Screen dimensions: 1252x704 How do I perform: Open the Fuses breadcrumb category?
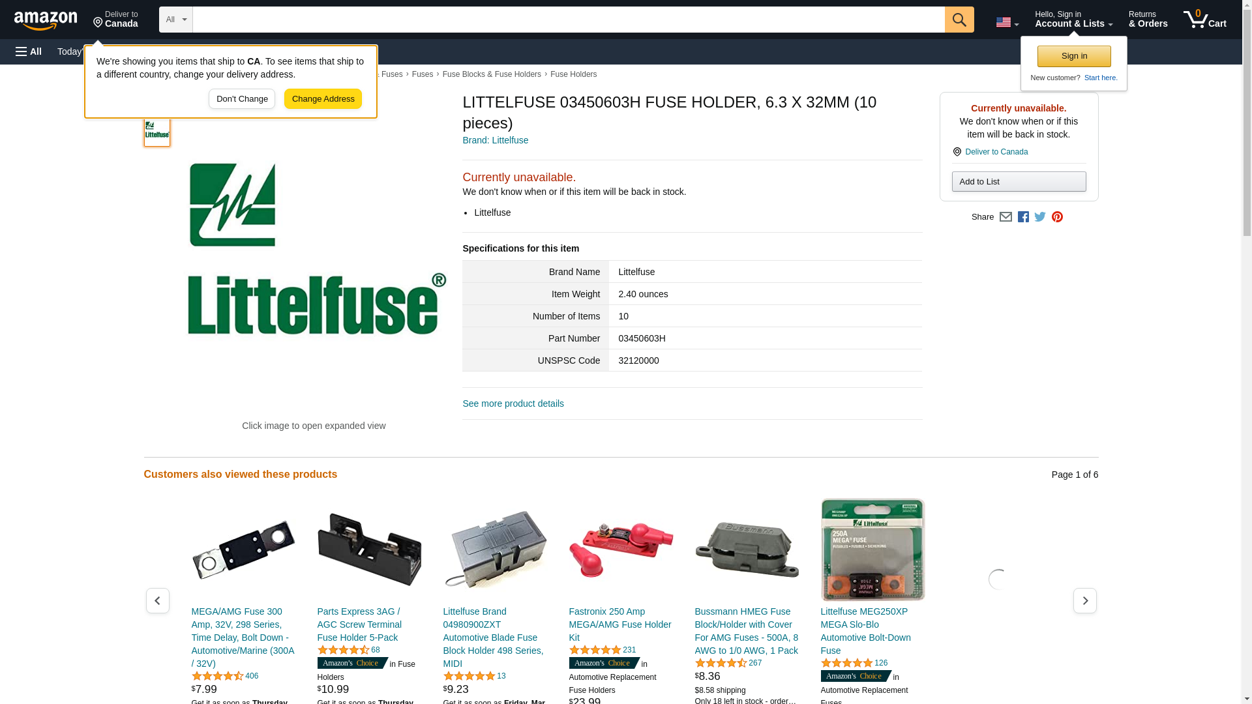tap(423, 74)
